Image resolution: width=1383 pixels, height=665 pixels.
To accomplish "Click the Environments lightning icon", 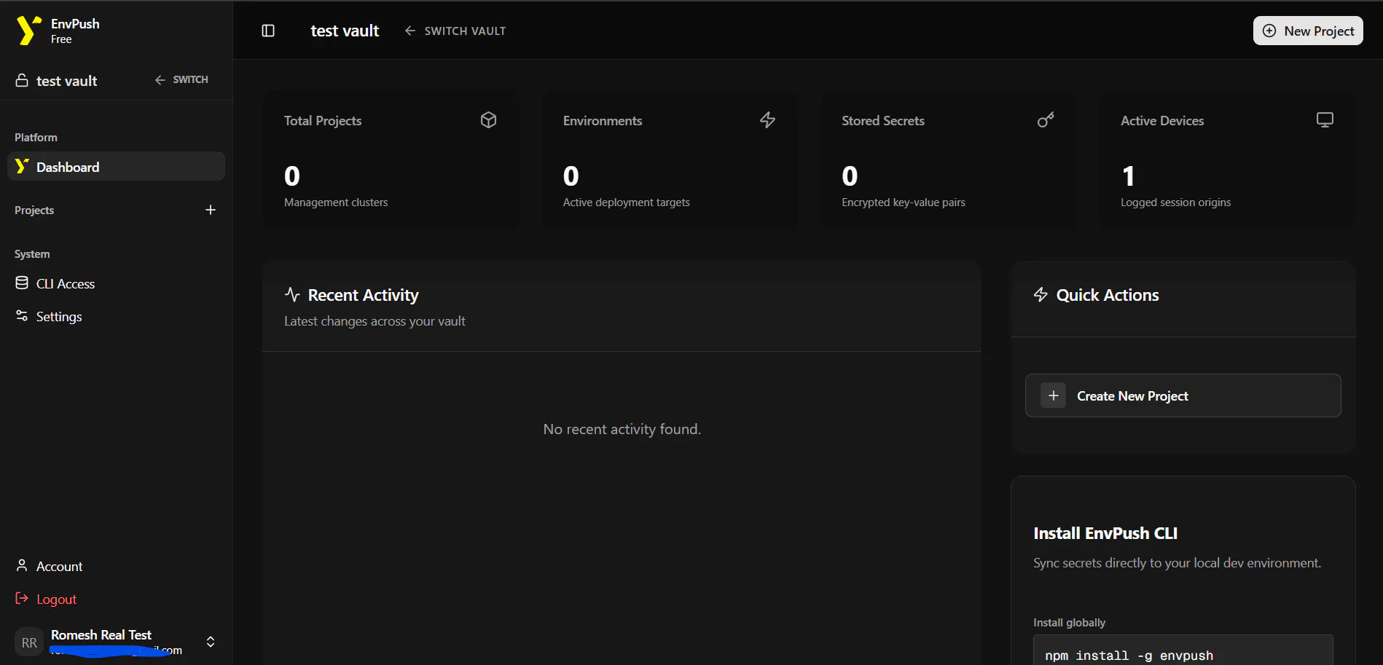I will [x=768, y=120].
